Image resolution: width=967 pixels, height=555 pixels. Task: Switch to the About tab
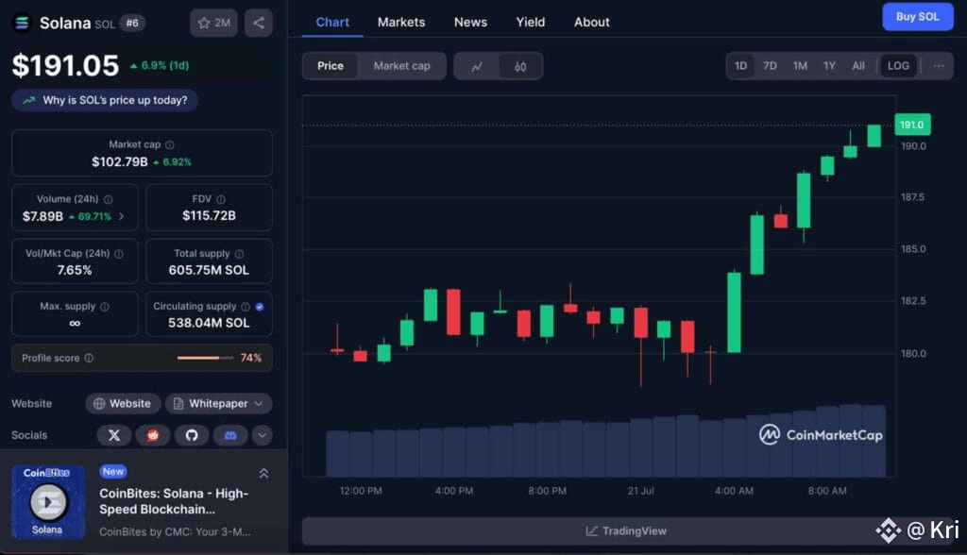tap(591, 23)
